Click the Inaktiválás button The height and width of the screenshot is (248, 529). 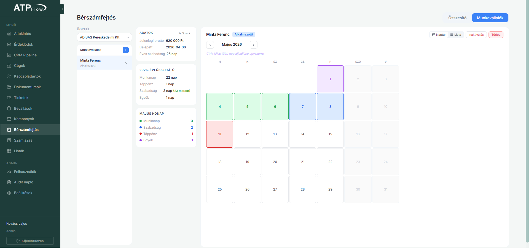click(476, 35)
